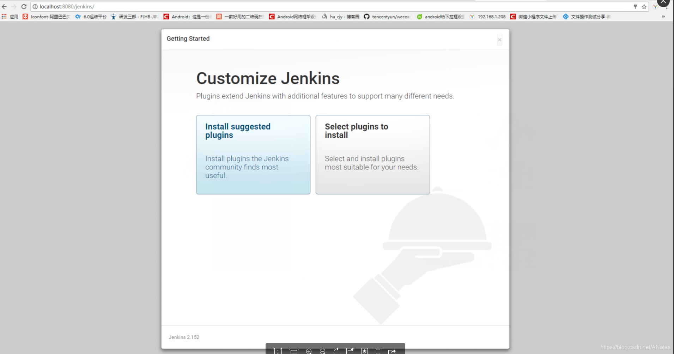Set image viewer to 1:1 size
Screen dimensions: 674x354
(277, 351)
